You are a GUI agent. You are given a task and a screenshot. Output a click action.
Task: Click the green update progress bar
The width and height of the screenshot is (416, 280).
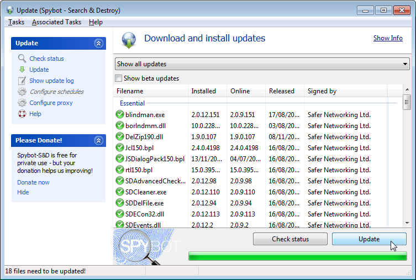(297, 256)
